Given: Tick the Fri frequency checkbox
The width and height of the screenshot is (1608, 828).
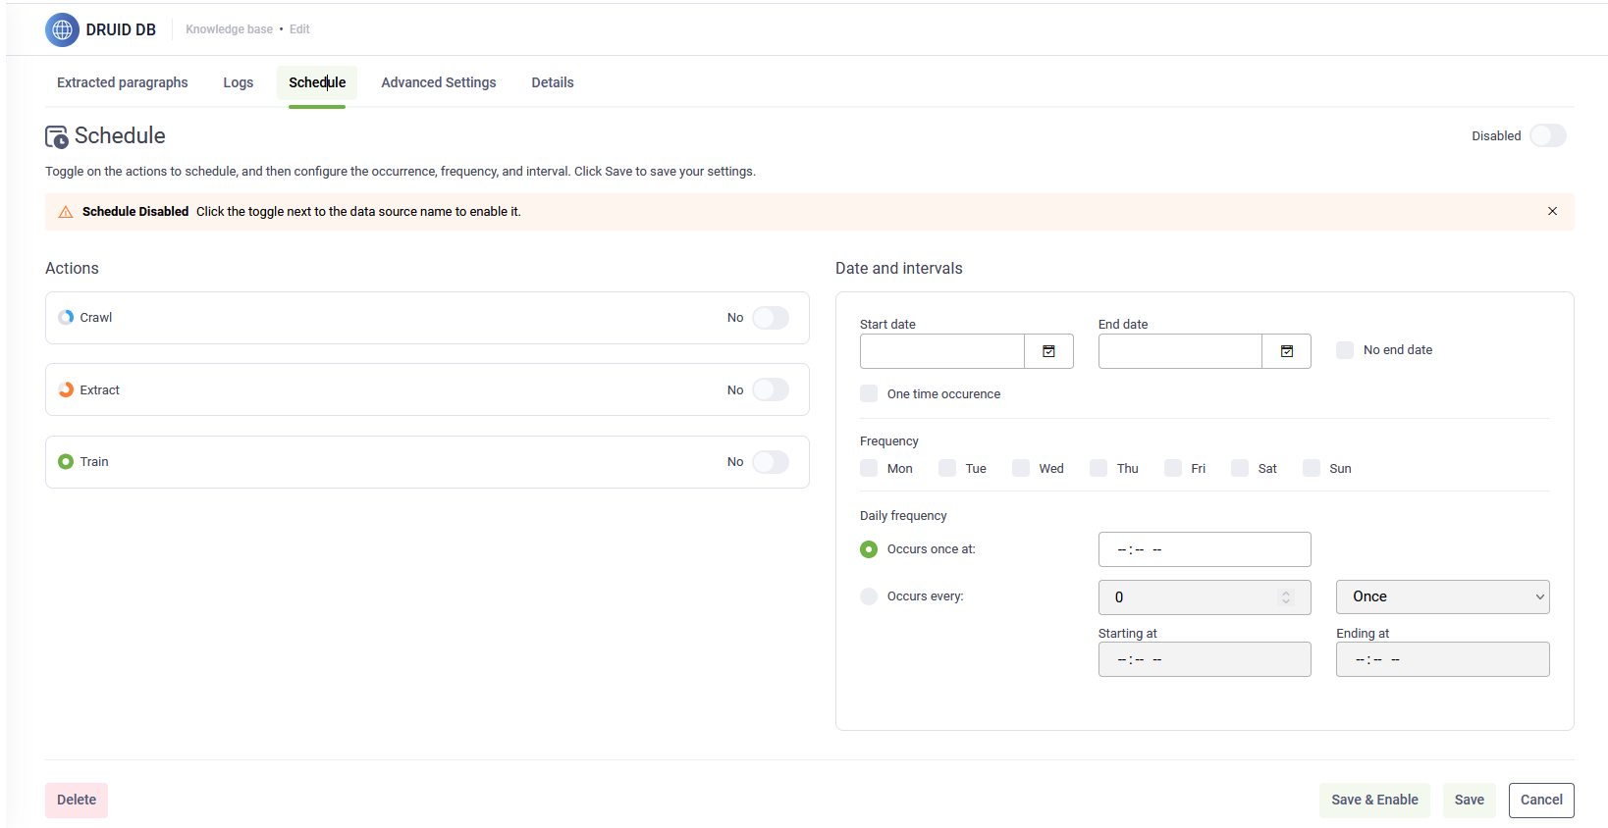Looking at the screenshot, I should 1173,468.
